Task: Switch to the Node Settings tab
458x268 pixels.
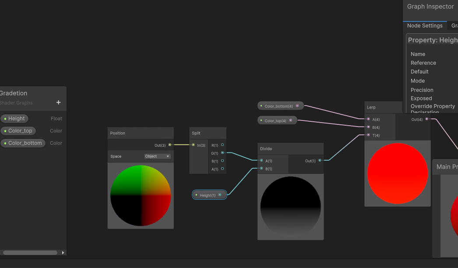Action: click(x=425, y=26)
